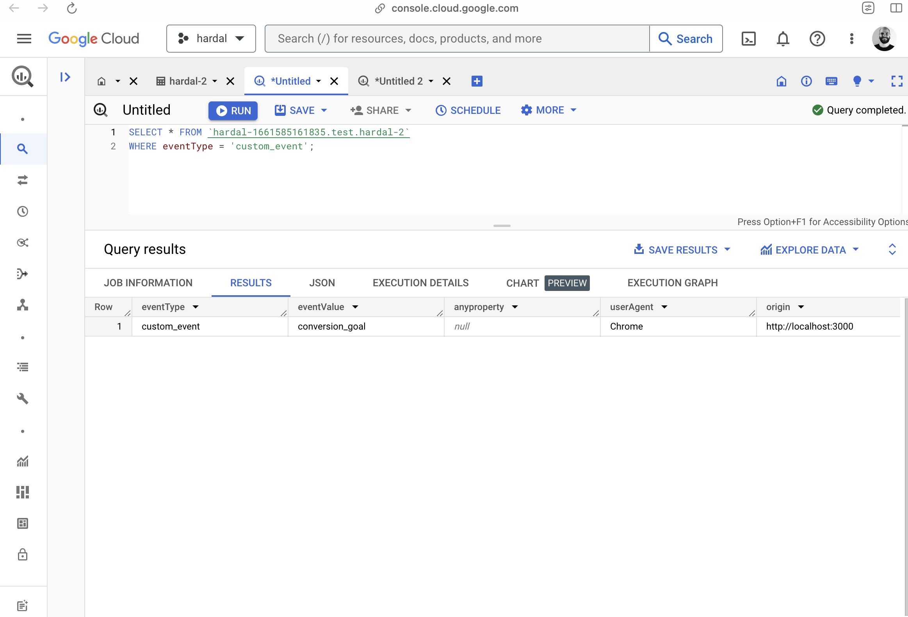Expand the MORE settings dropdown
908x617 pixels.
[573, 110]
